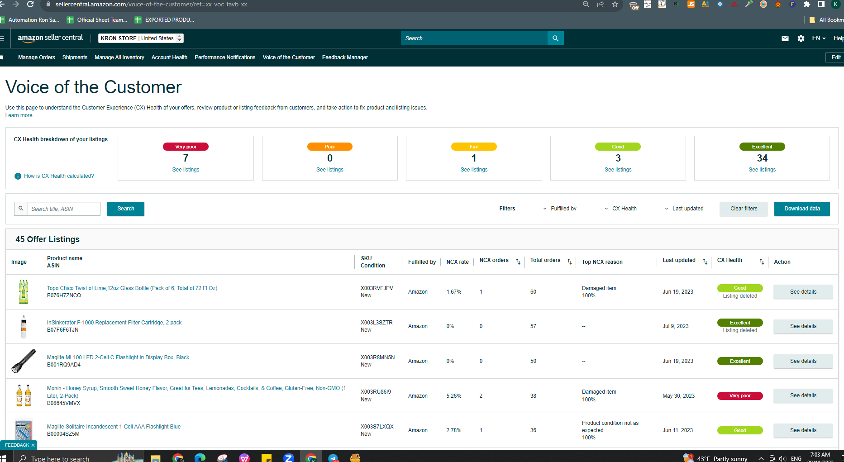Open the green microphone extension icon
This screenshot has width=844, height=462.
click(749, 4)
